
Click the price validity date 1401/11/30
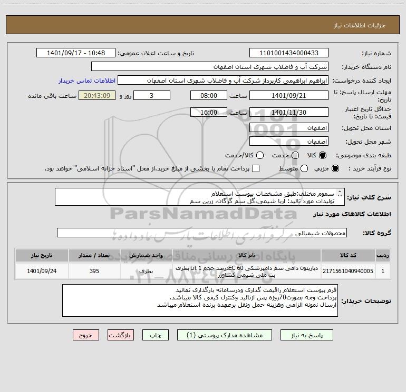coord(289,112)
